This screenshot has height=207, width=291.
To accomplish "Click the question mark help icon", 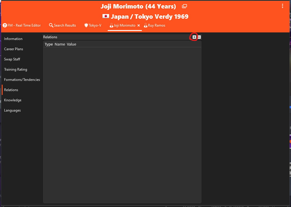I will click(5, 25).
